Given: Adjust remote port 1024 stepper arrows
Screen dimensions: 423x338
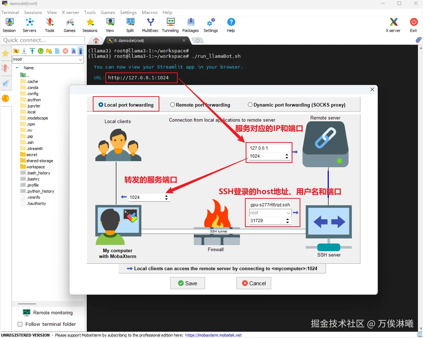Looking at the screenshot, I should 287,156.
